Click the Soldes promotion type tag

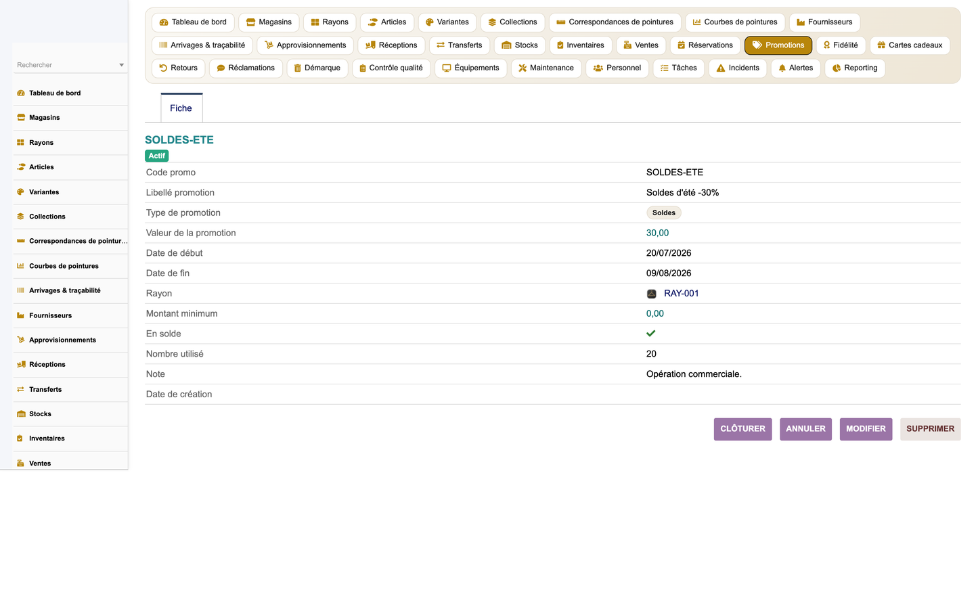pos(664,212)
